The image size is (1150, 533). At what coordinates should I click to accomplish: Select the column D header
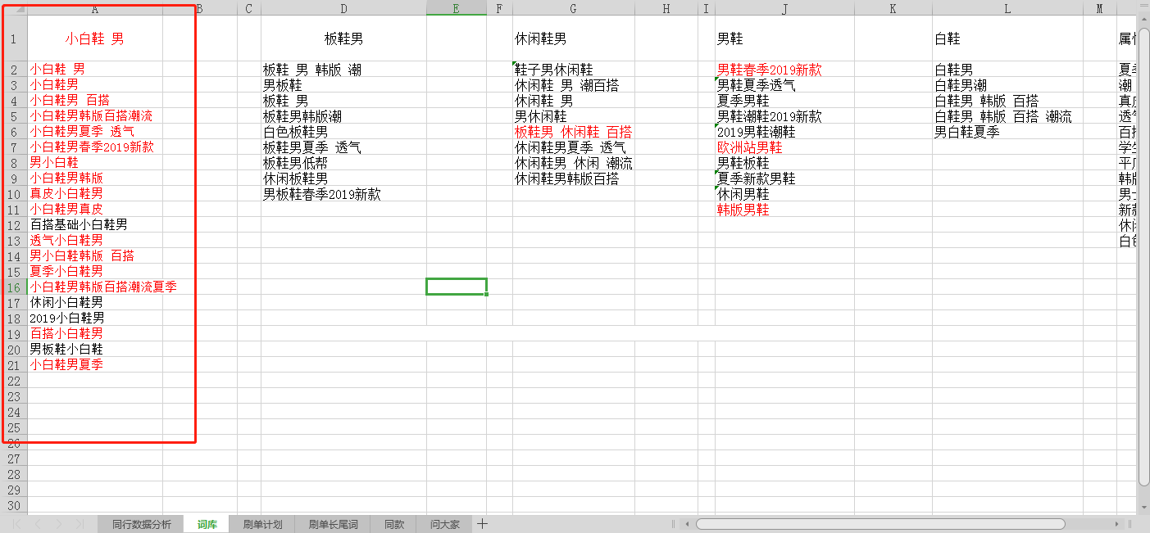tap(343, 8)
